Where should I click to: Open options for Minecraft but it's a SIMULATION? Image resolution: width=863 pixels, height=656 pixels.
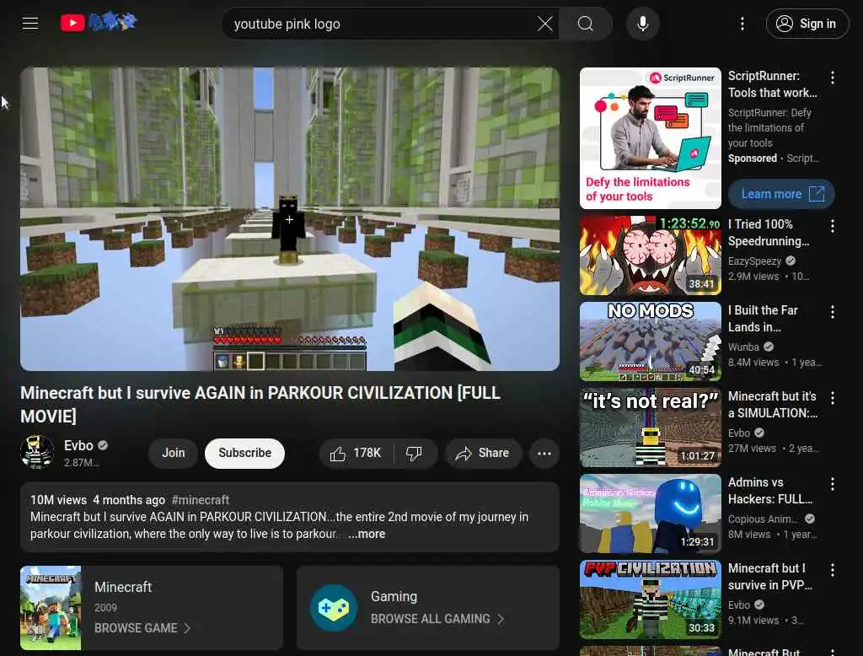point(832,398)
